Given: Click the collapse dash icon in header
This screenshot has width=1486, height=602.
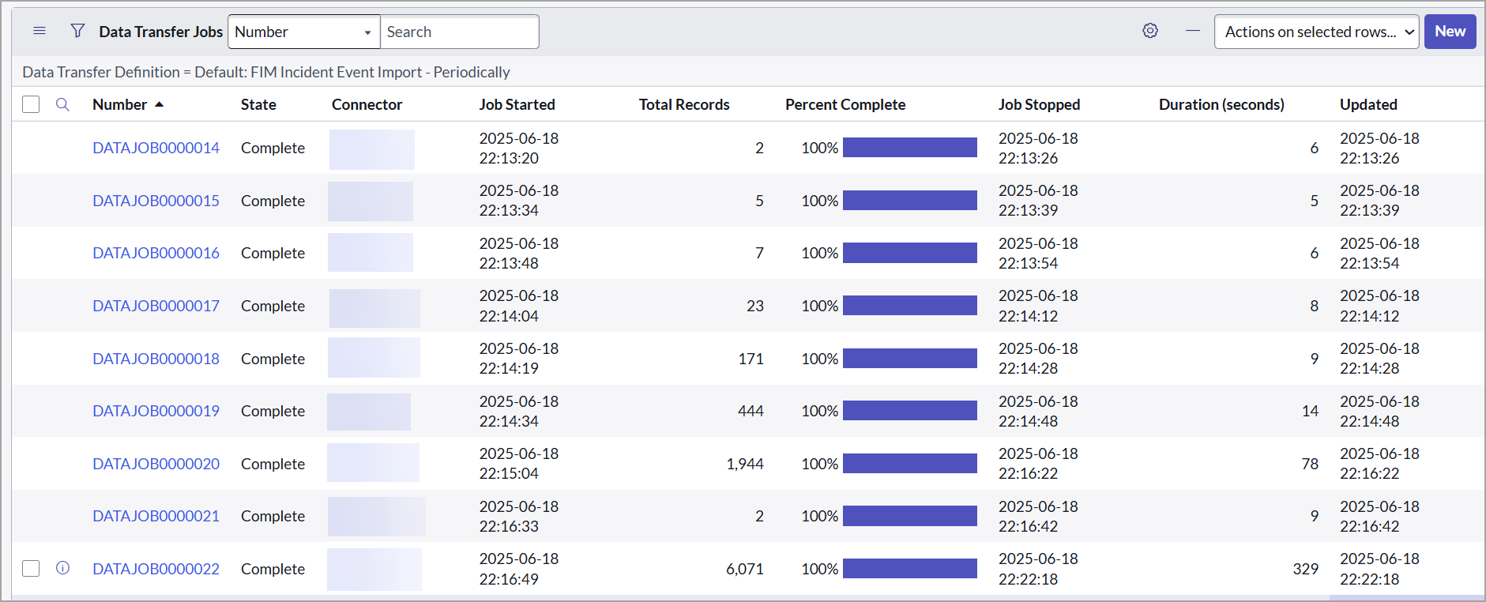Looking at the screenshot, I should (1193, 32).
